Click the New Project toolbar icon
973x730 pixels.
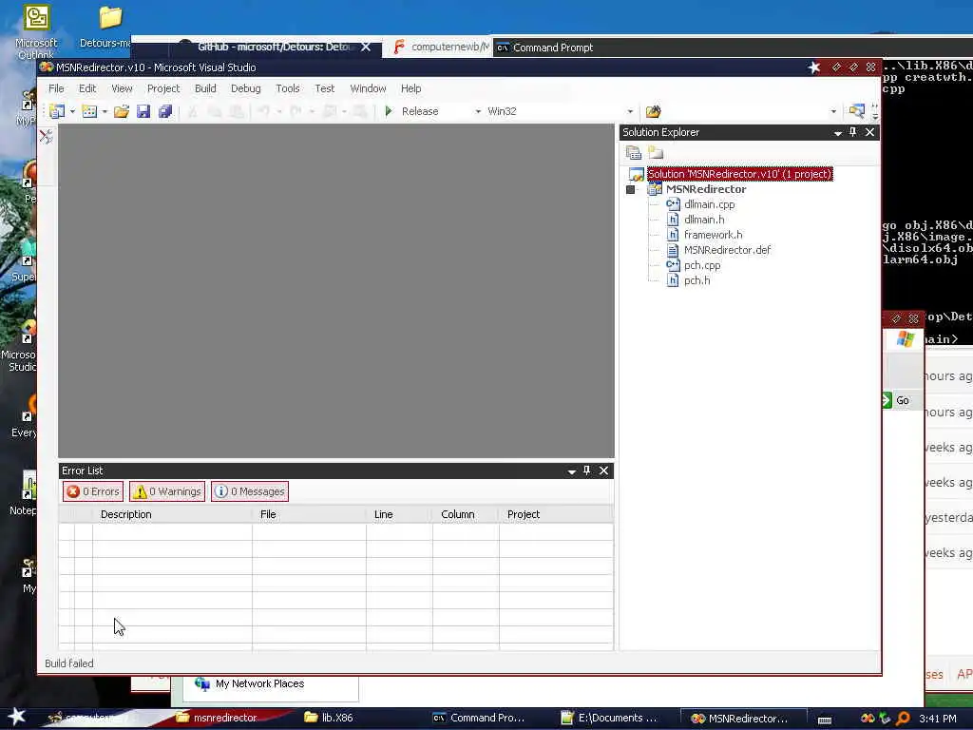pyautogui.click(x=56, y=111)
